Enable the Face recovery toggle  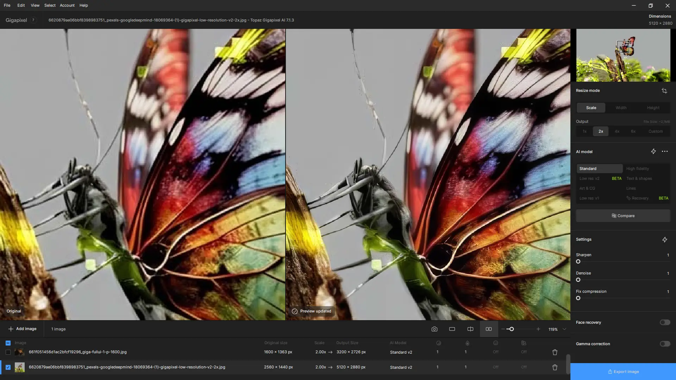click(665, 322)
